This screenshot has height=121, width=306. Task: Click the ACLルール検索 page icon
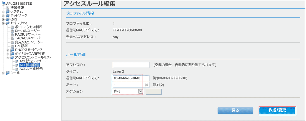[17, 69]
